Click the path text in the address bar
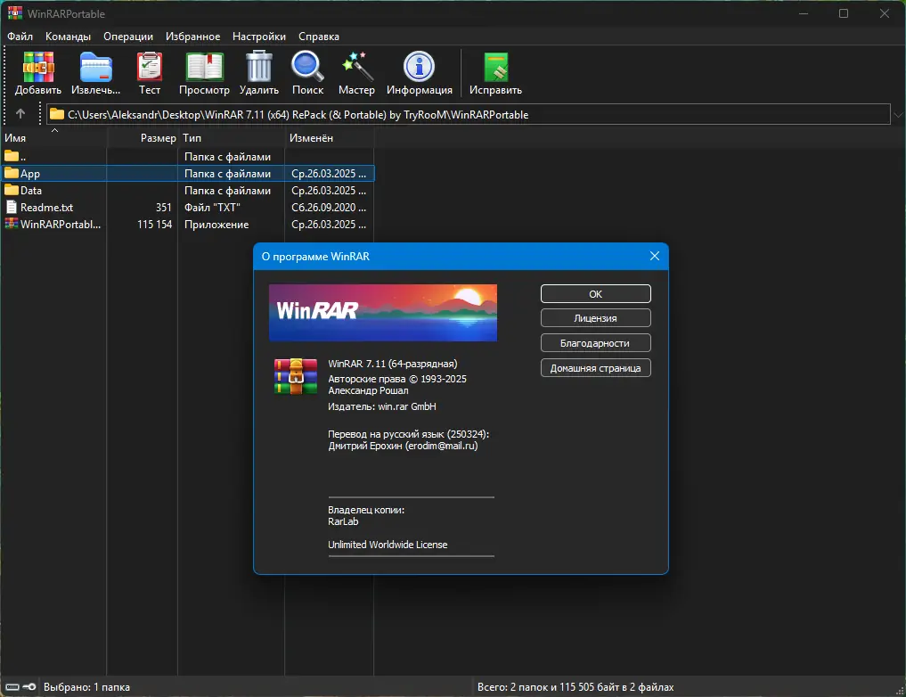Image resolution: width=906 pixels, height=697 pixels. 298,114
